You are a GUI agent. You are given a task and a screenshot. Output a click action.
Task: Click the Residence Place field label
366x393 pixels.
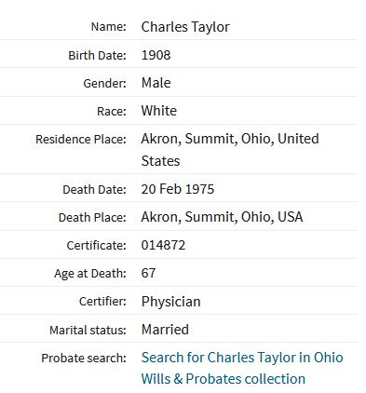coord(81,140)
